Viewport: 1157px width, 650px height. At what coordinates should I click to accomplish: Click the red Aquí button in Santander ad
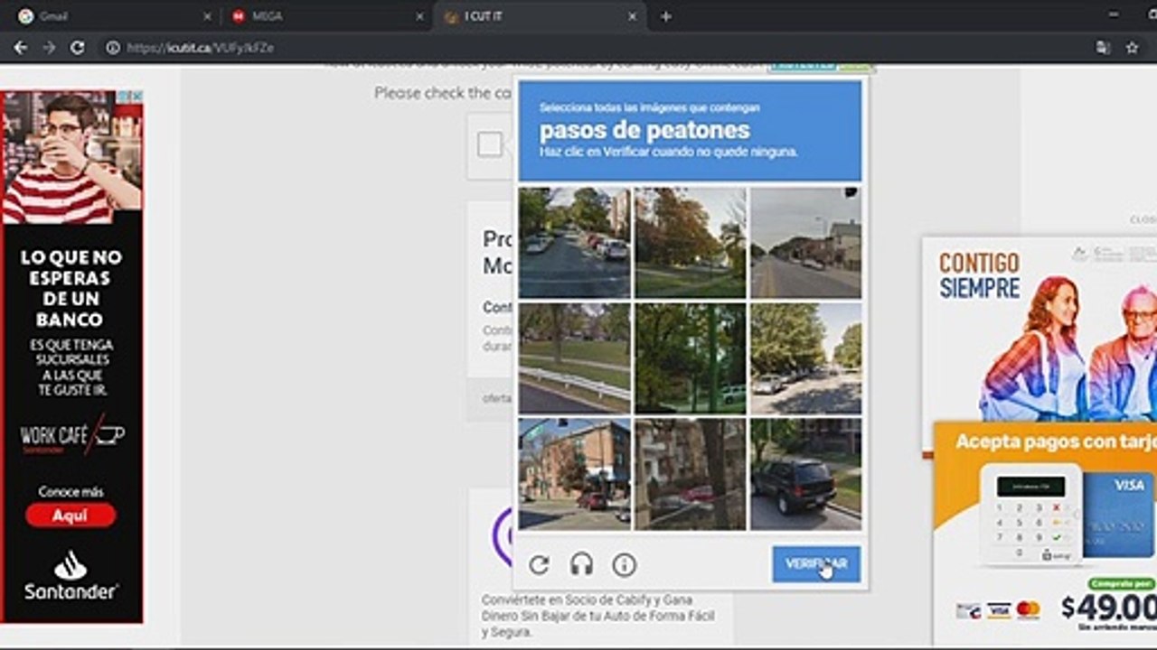click(71, 515)
